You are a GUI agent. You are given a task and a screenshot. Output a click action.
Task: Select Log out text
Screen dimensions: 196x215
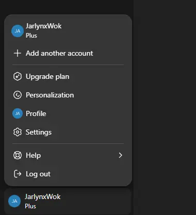[38, 174]
